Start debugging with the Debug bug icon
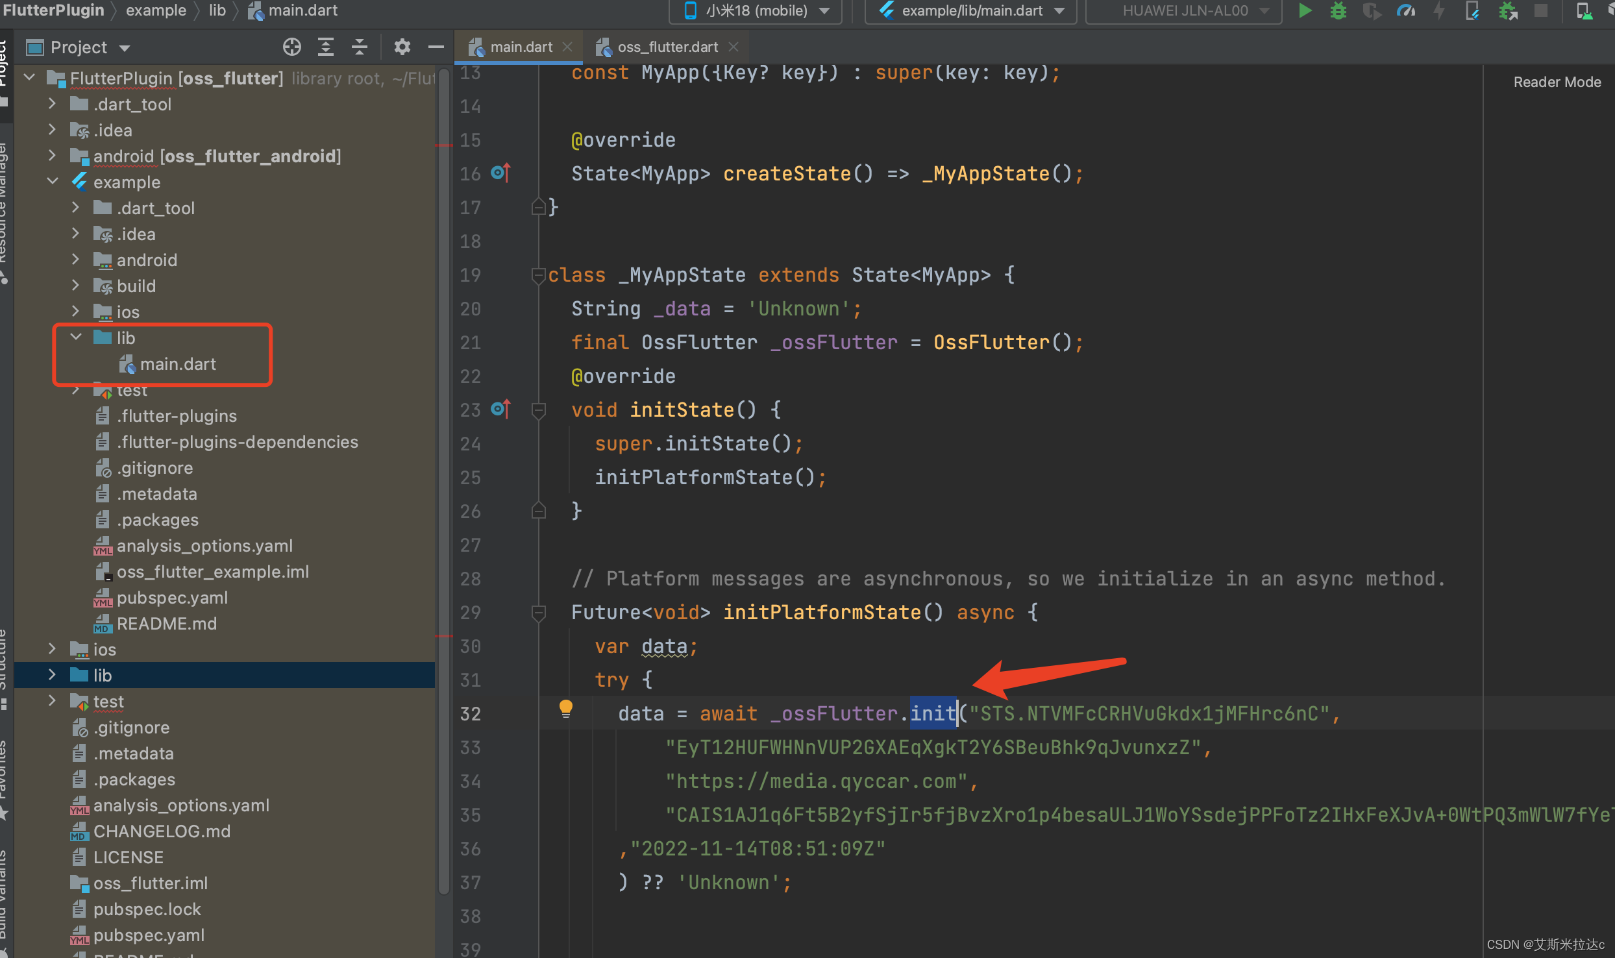 1338,11
